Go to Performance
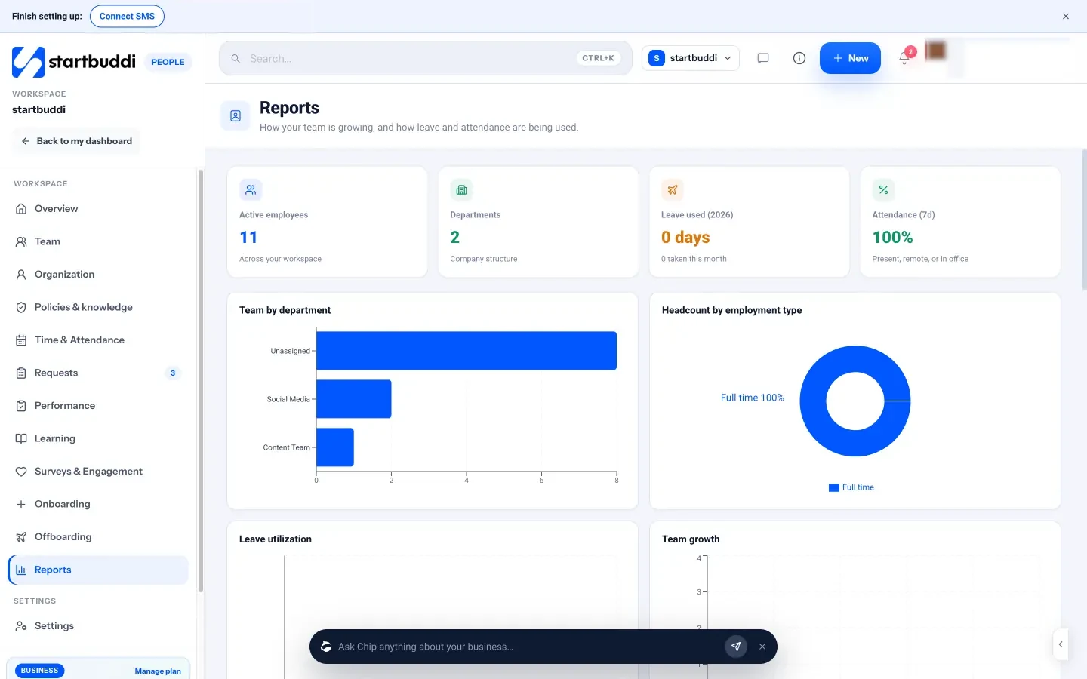Image resolution: width=1087 pixels, height=679 pixels. (x=98, y=406)
